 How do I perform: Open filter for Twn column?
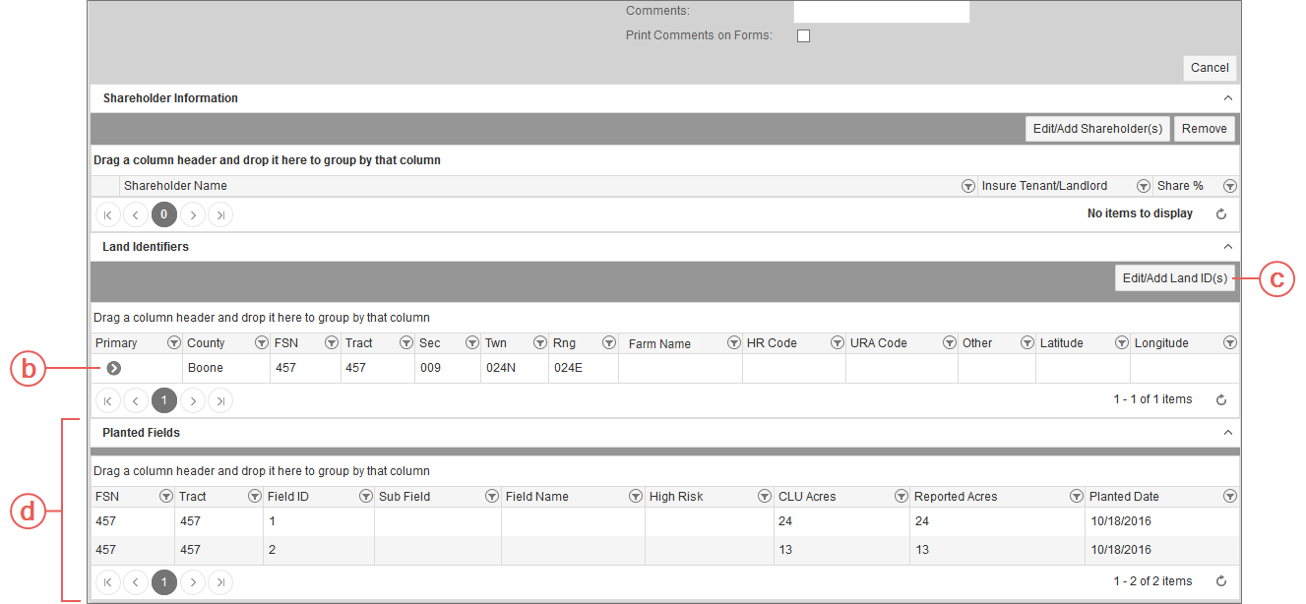pyautogui.click(x=539, y=343)
